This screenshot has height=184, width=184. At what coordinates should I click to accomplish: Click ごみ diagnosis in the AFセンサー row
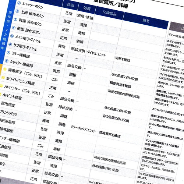(51, 96)
